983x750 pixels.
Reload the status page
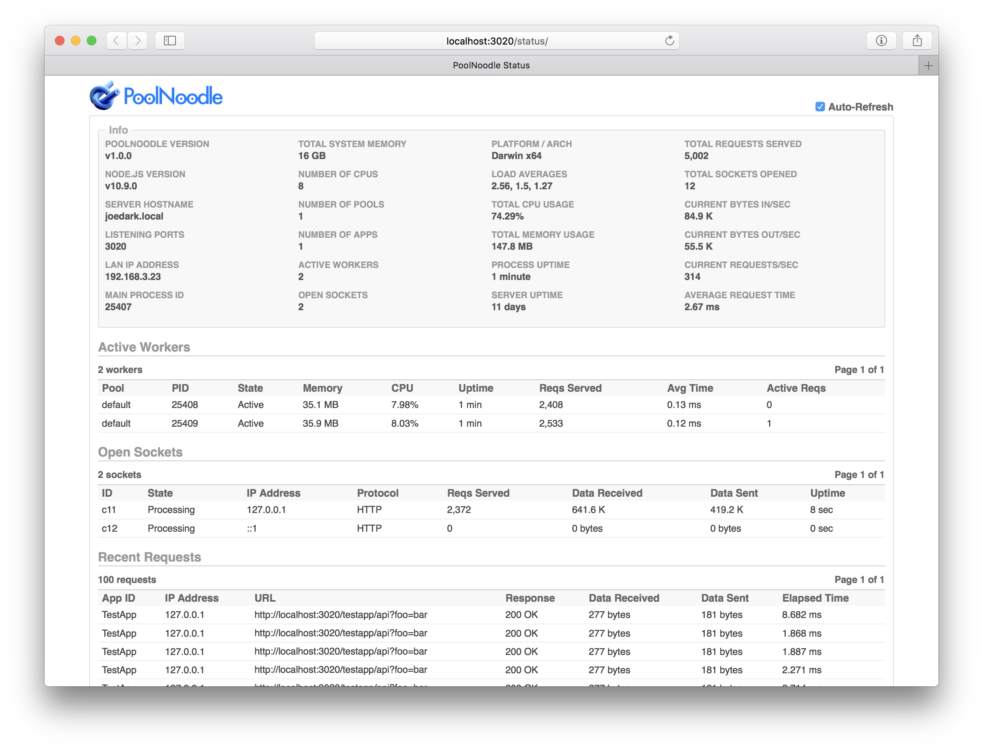pyautogui.click(x=669, y=41)
